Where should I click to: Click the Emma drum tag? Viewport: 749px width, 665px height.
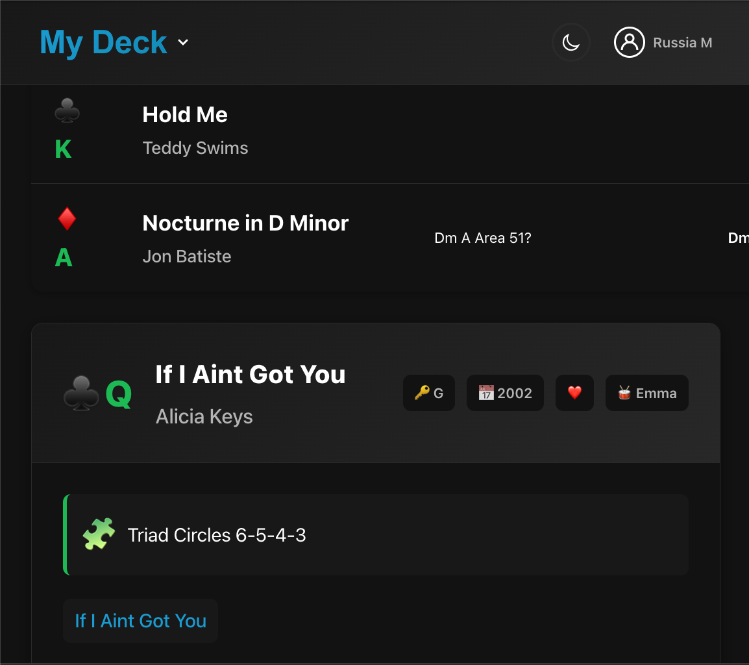pyautogui.click(x=647, y=393)
